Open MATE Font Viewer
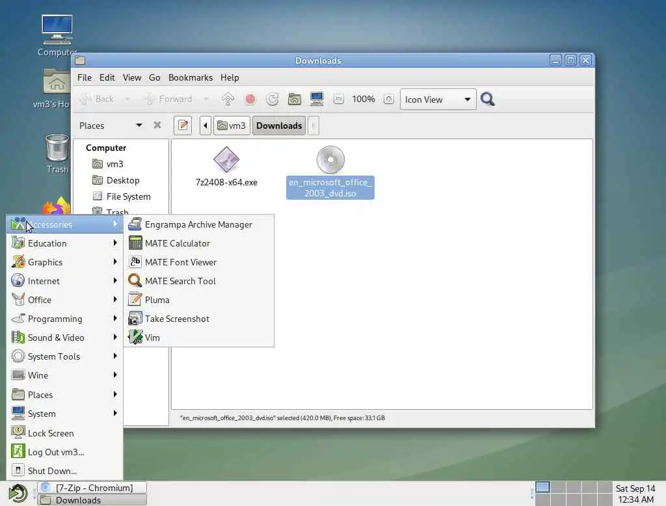 coord(199,262)
